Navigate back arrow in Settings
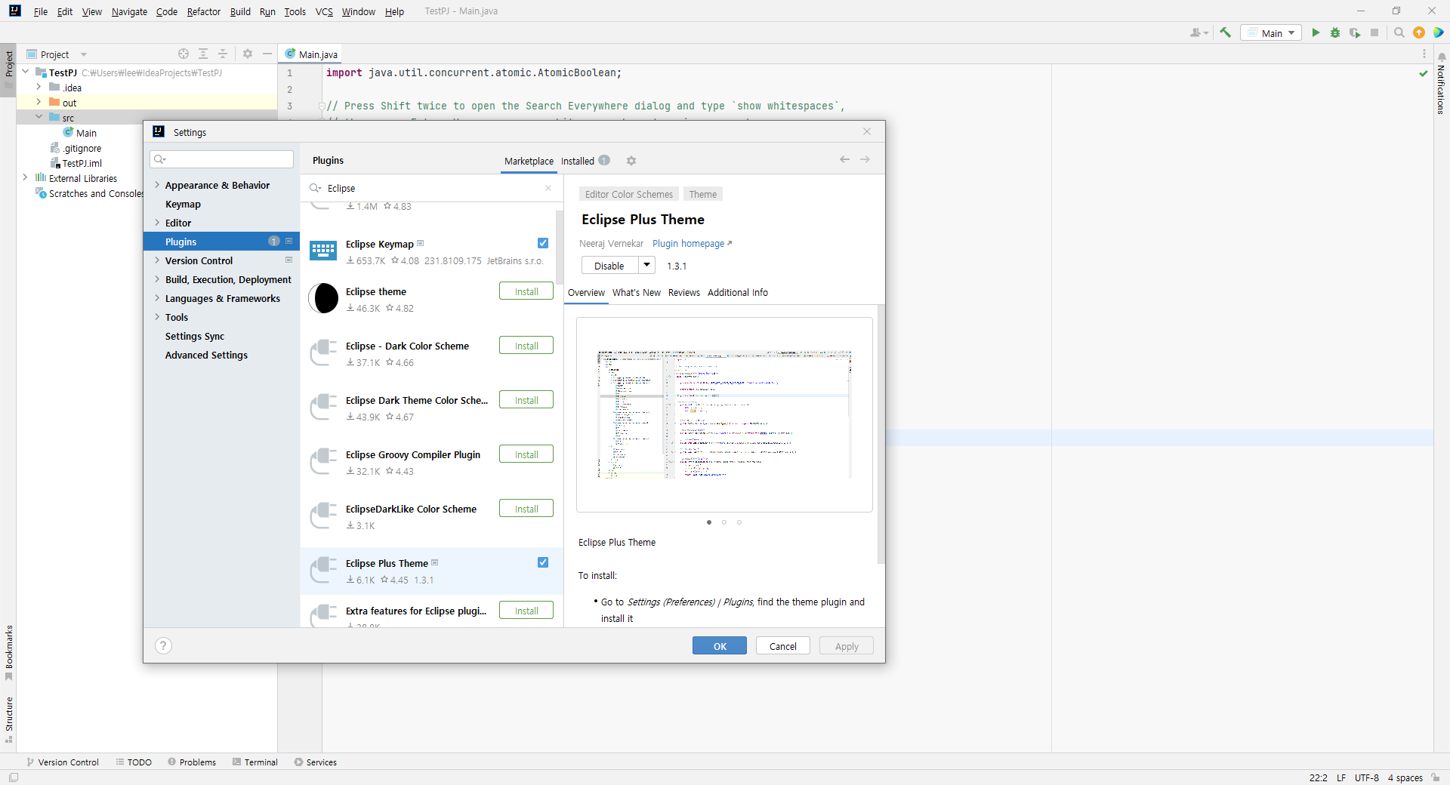 pyautogui.click(x=844, y=159)
